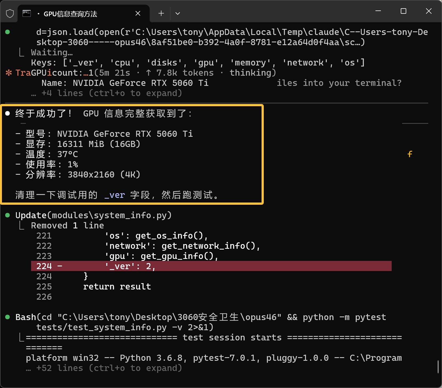Click the green bullet beside the Bash command
The width and height of the screenshot is (442, 388).
pyautogui.click(x=8, y=317)
